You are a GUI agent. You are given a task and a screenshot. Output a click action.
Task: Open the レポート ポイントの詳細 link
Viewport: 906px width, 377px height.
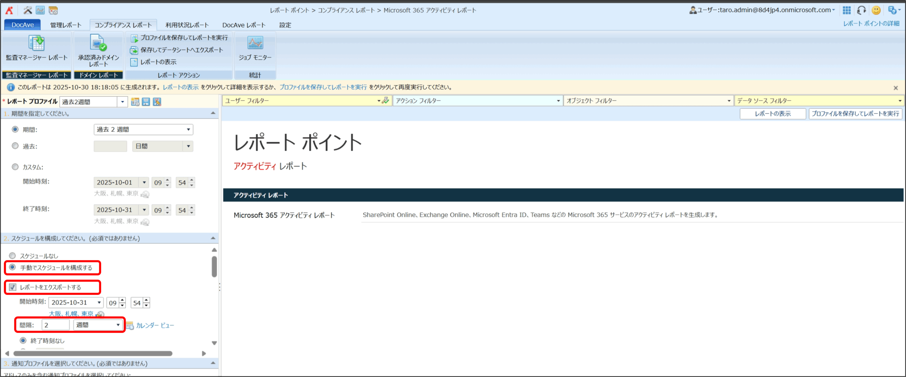coord(871,23)
